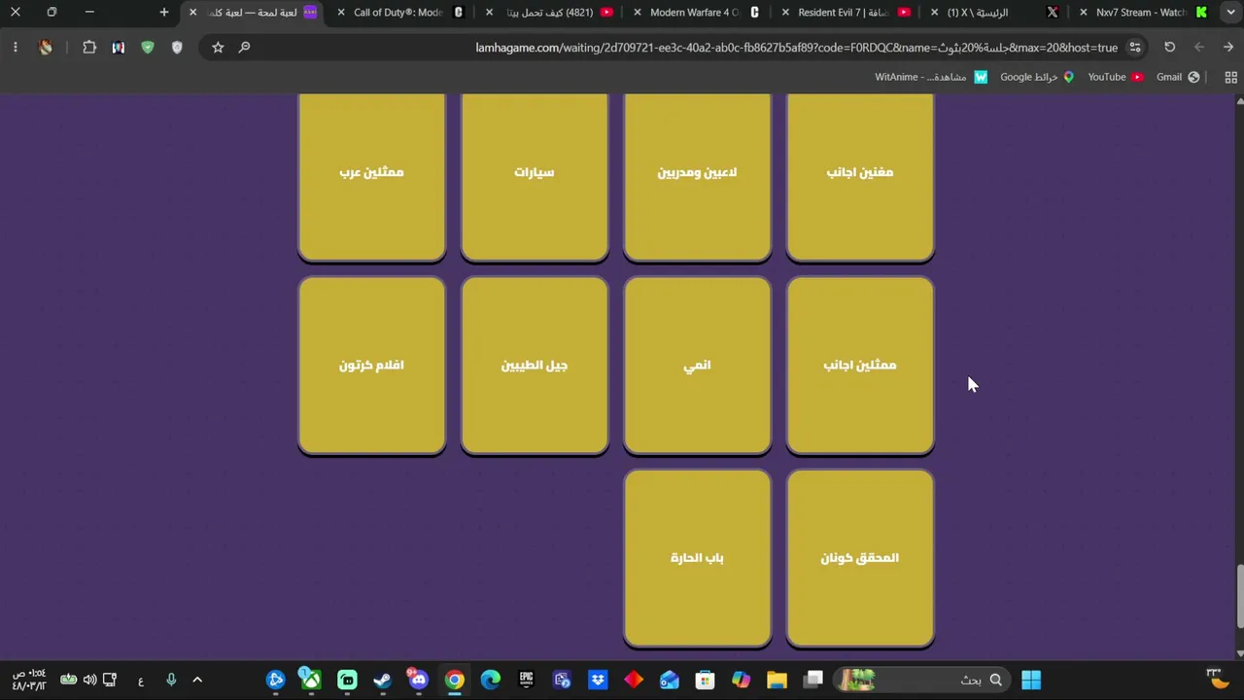Click the microphone tray icon
The width and height of the screenshot is (1244, 700).
tap(171, 680)
